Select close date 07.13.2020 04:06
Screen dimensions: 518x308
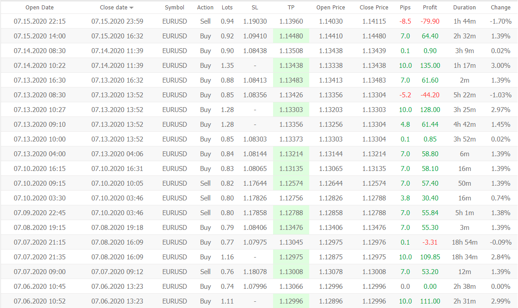117,154
